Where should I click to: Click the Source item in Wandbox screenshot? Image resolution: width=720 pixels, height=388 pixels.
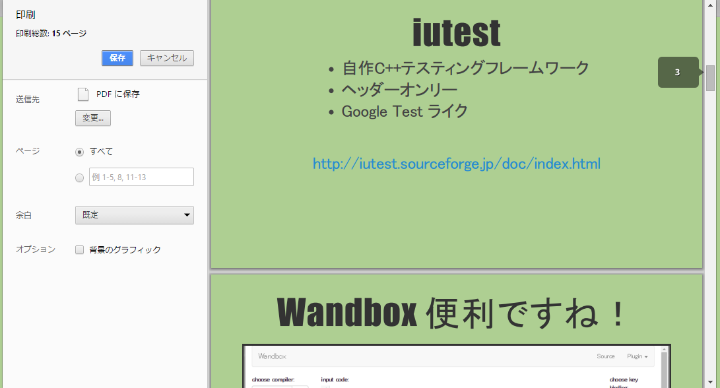point(606,356)
